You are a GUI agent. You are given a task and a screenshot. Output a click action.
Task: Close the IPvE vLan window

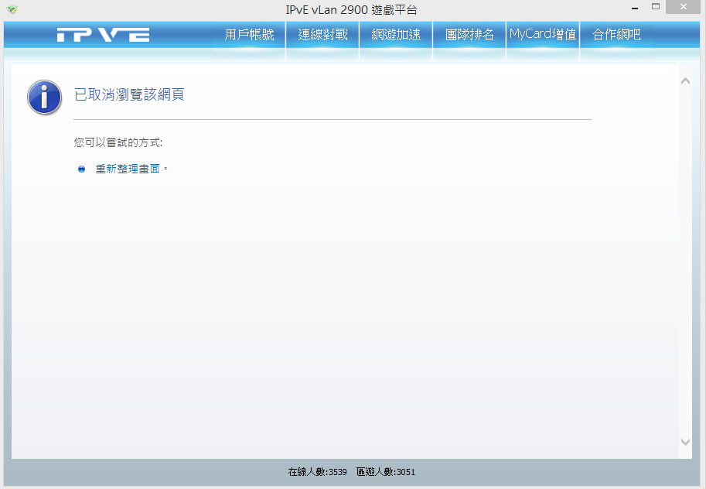point(683,7)
